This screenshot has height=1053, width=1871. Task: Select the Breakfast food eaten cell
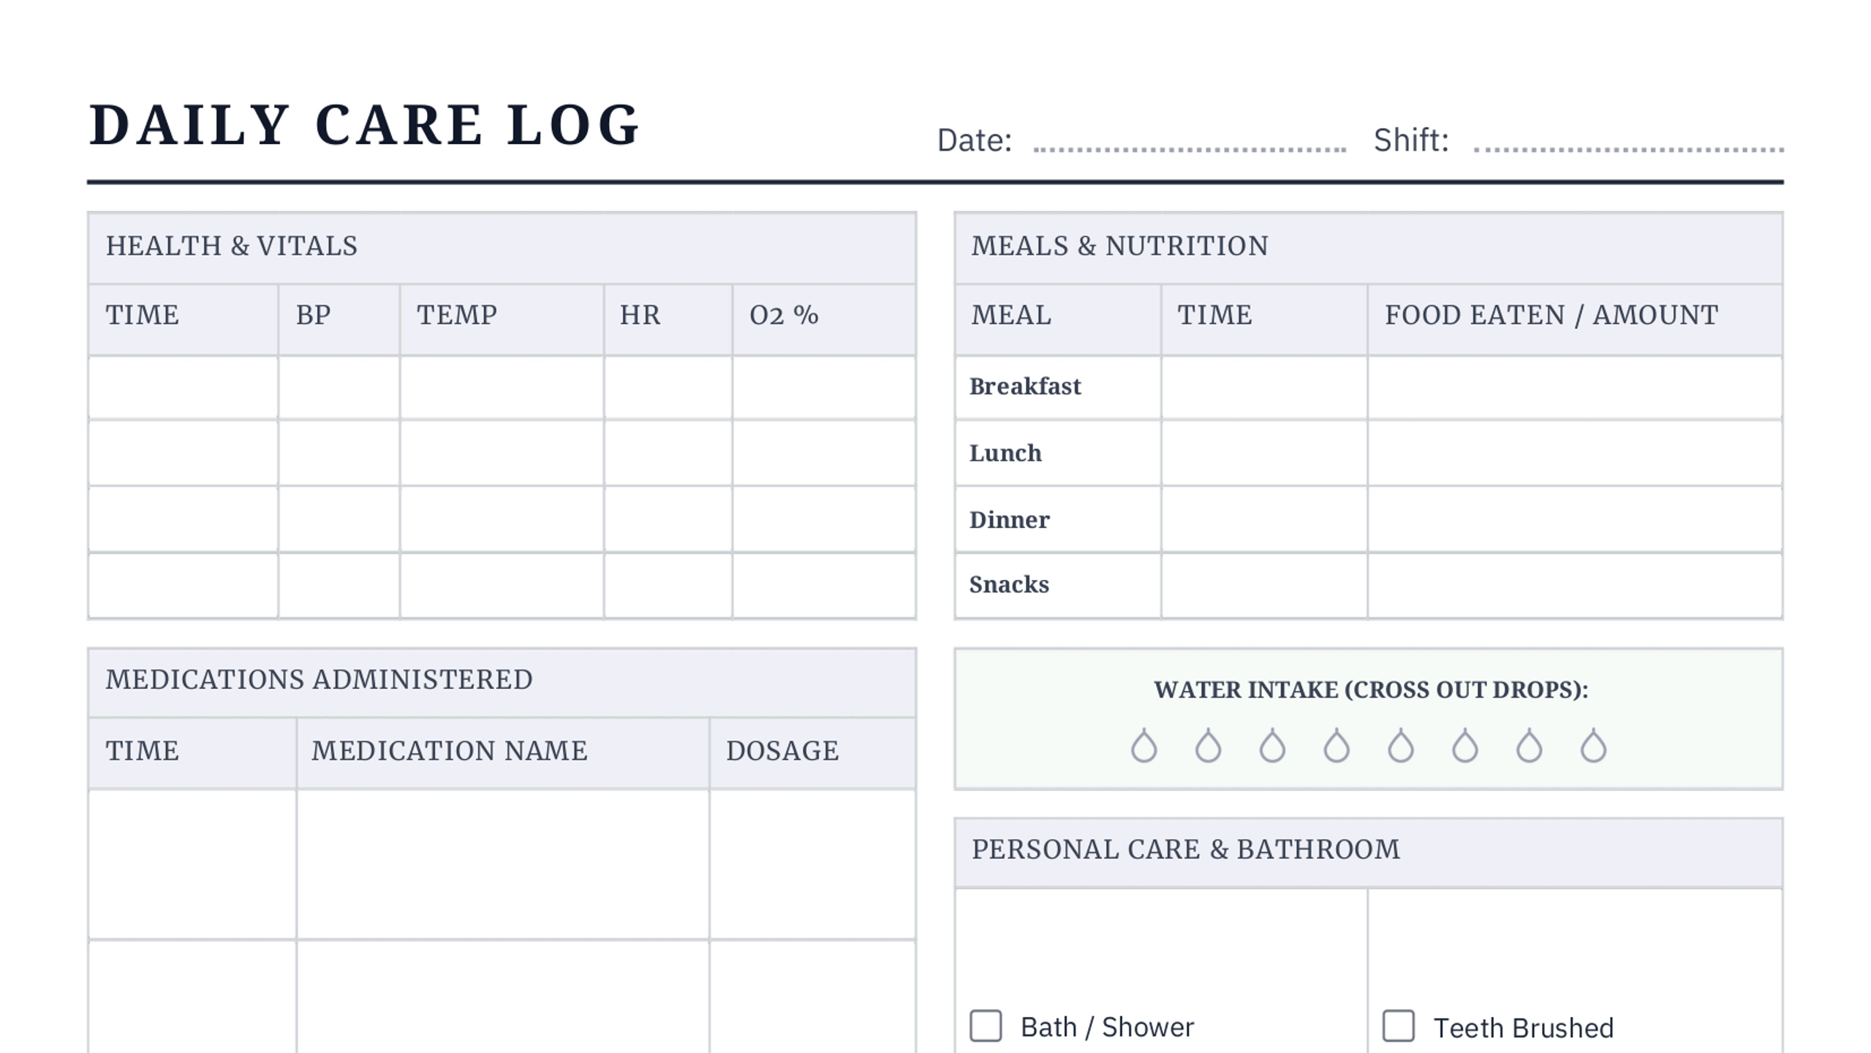point(1575,388)
